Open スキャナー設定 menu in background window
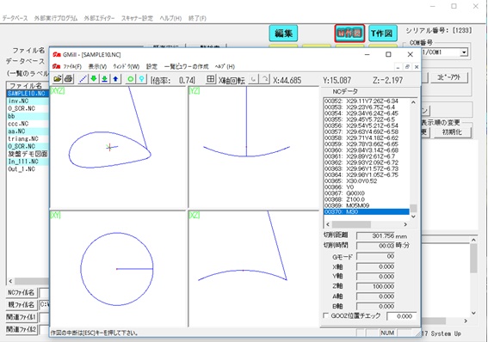Viewport: 488px width, 342px height. click(x=137, y=18)
